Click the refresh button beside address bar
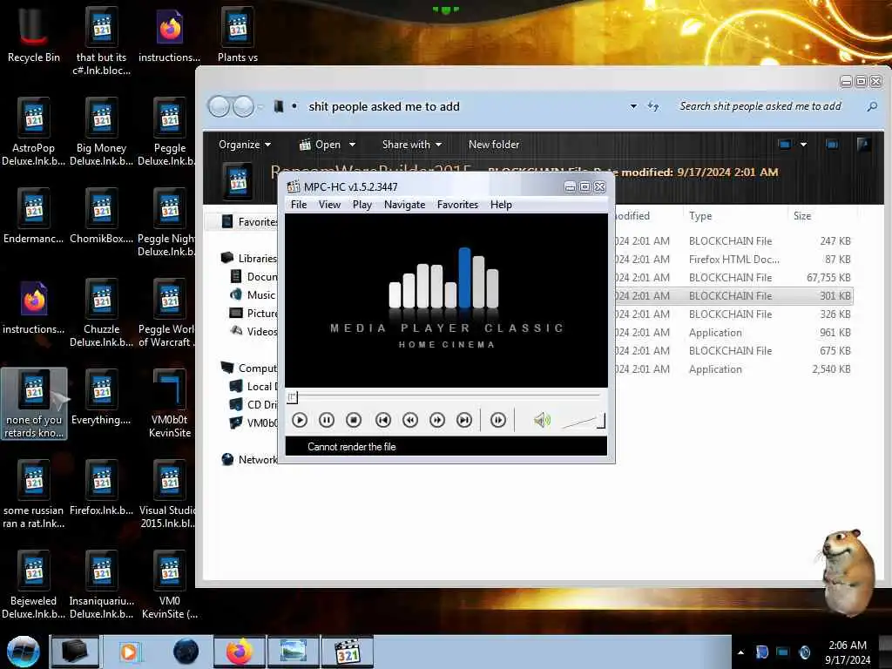The height and width of the screenshot is (669, 892). pos(653,106)
